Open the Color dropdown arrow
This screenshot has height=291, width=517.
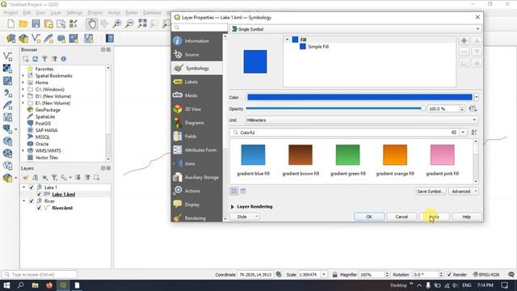coord(477,97)
